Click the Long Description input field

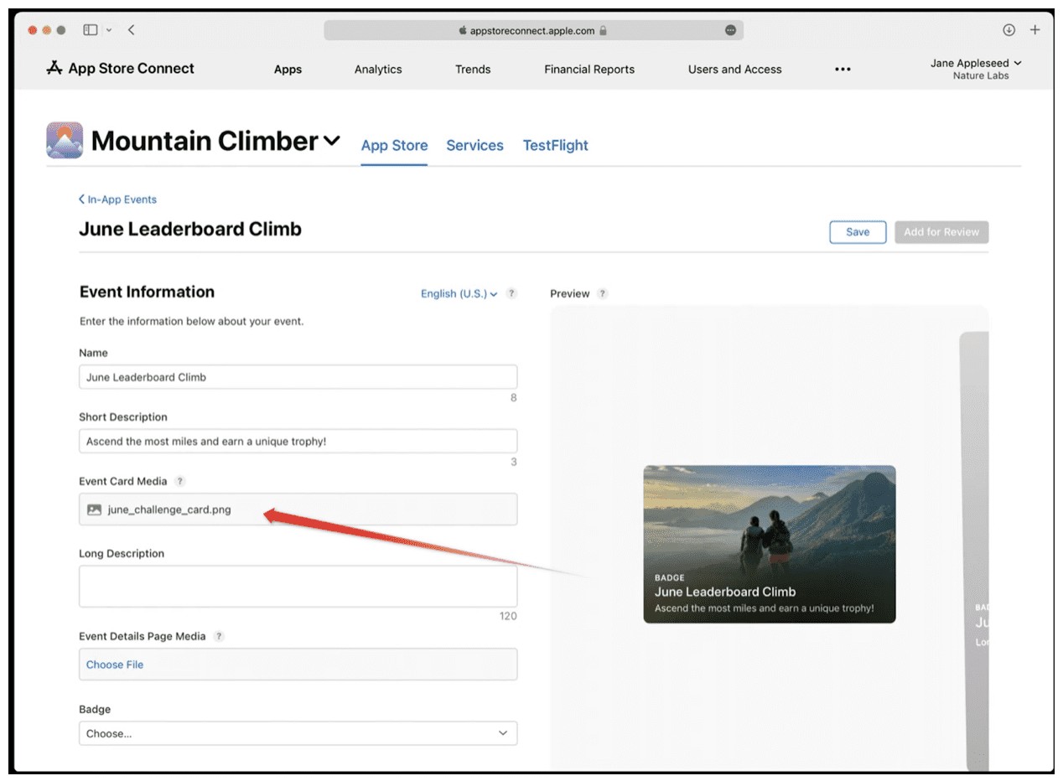coord(298,585)
